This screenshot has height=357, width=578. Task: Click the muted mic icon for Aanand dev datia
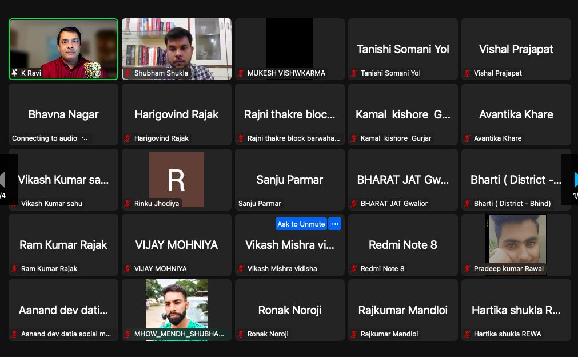tap(14, 334)
